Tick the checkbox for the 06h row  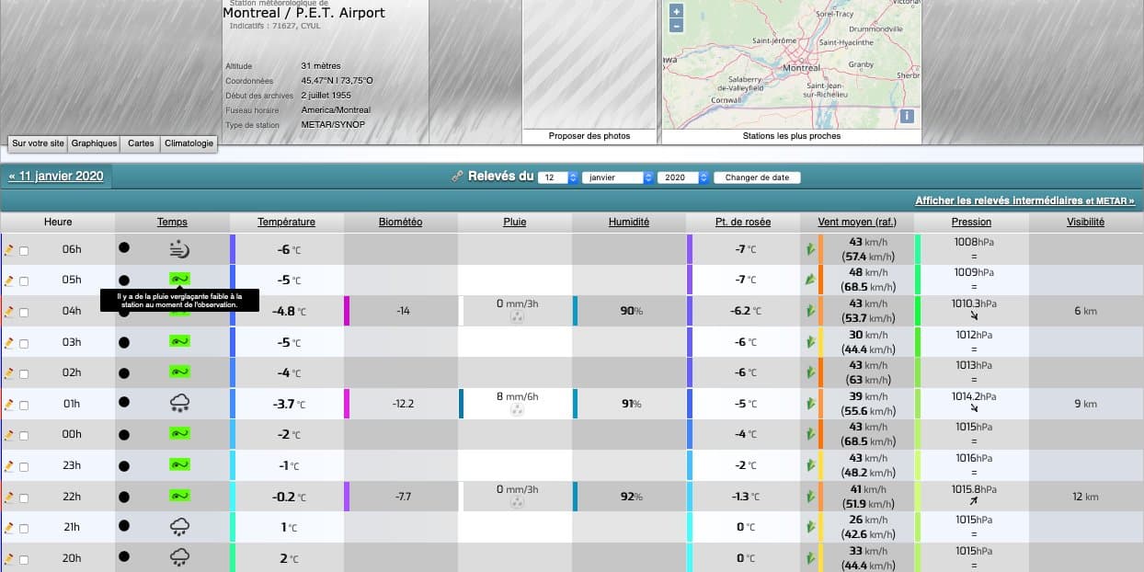24,250
